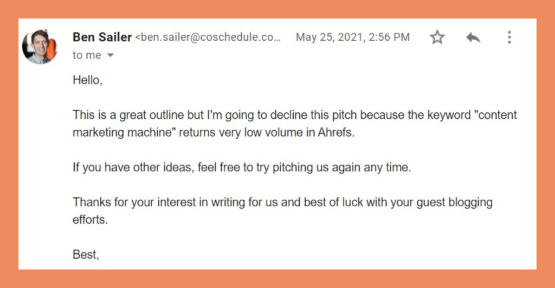Expand recipient details arrow beside "to me"
This screenshot has width=555, height=288.
click(x=111, y=56)
